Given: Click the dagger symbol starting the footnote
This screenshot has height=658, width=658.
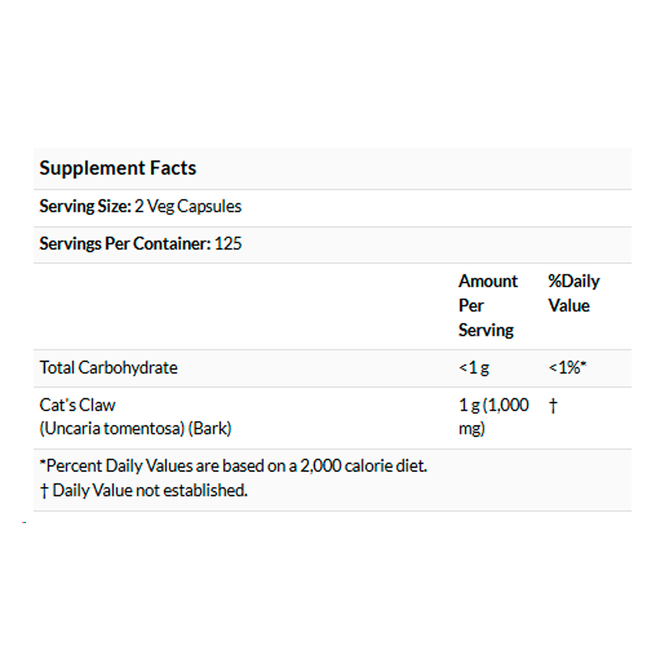Looking at the screenshot, I should pos(44,491).
